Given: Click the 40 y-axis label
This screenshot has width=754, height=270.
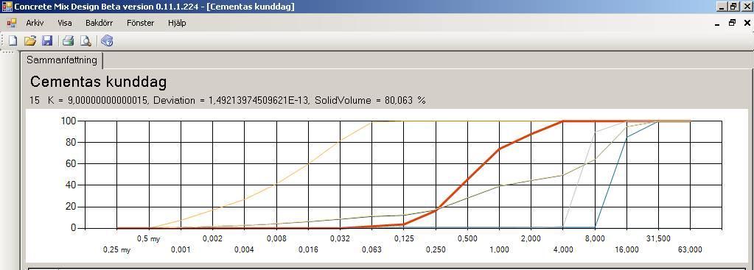Looking at the screenshot, I should [x=71, y=185].
